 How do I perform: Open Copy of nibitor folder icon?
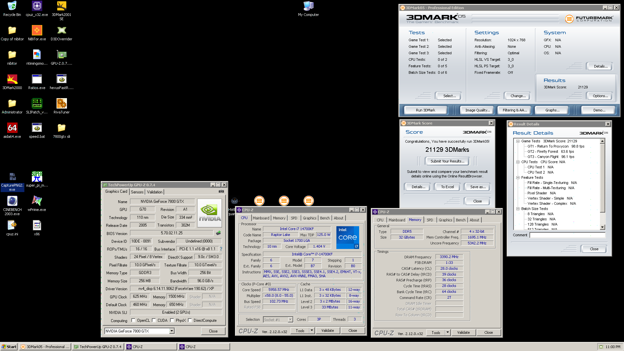pos(12,33)
